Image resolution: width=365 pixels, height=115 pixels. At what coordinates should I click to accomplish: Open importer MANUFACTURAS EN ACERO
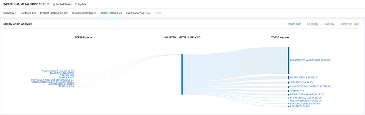pos(305,104)
